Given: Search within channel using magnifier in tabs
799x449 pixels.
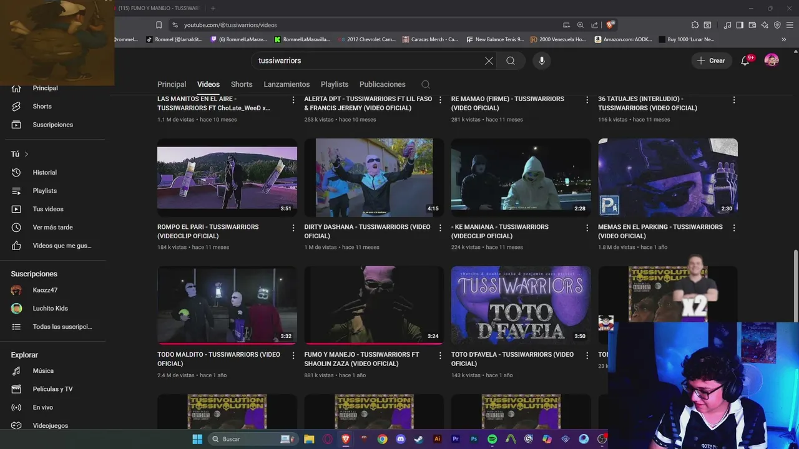Looking at the screenshot, I should tap(426, 84).
